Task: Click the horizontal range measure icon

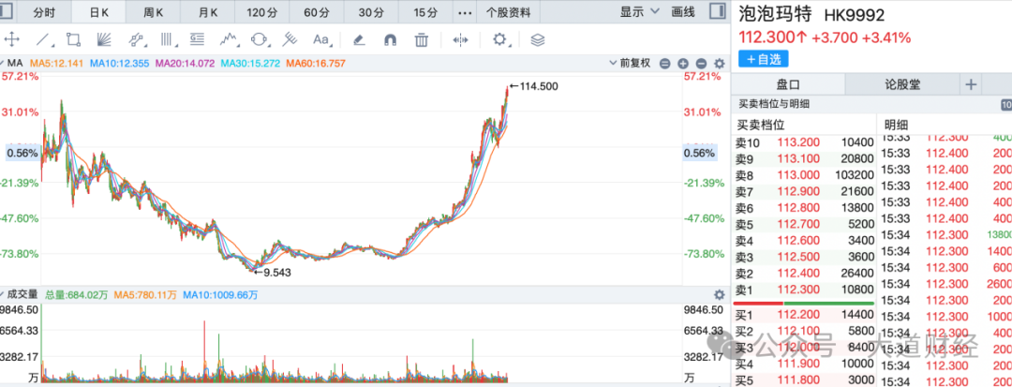Action: (x=460, y=39)
